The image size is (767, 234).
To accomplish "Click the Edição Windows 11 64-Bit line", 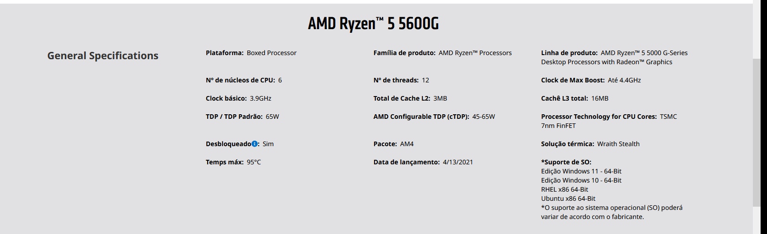I will [581, 171].
